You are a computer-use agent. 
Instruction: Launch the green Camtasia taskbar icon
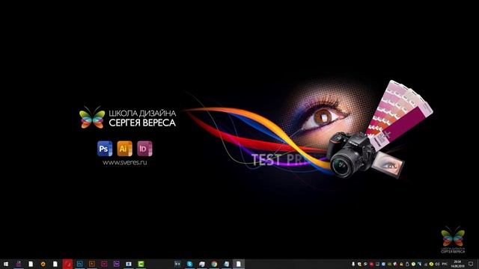coord(141,264)
